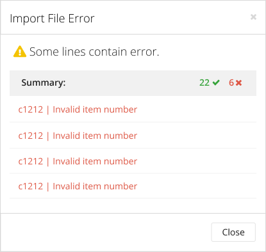The height and width of the screenshot is (252, 266).
Task: Click the Import File Error title
Action: [52, 19]
